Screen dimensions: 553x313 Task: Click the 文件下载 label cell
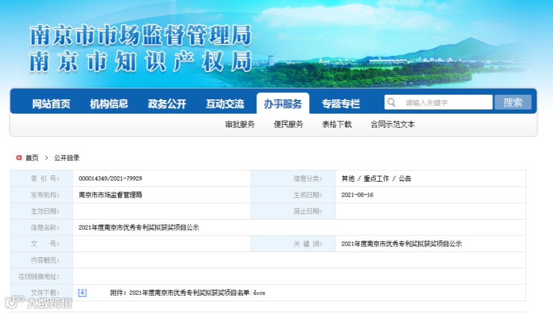point(41,292)
